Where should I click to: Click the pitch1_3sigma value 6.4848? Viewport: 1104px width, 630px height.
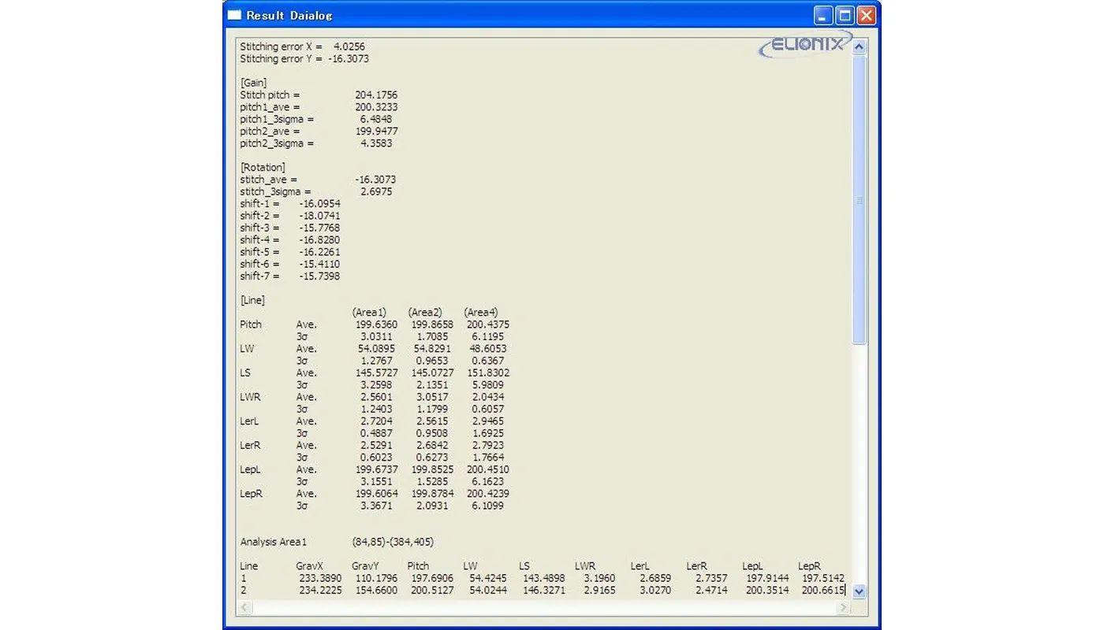(x=376, y=120)
